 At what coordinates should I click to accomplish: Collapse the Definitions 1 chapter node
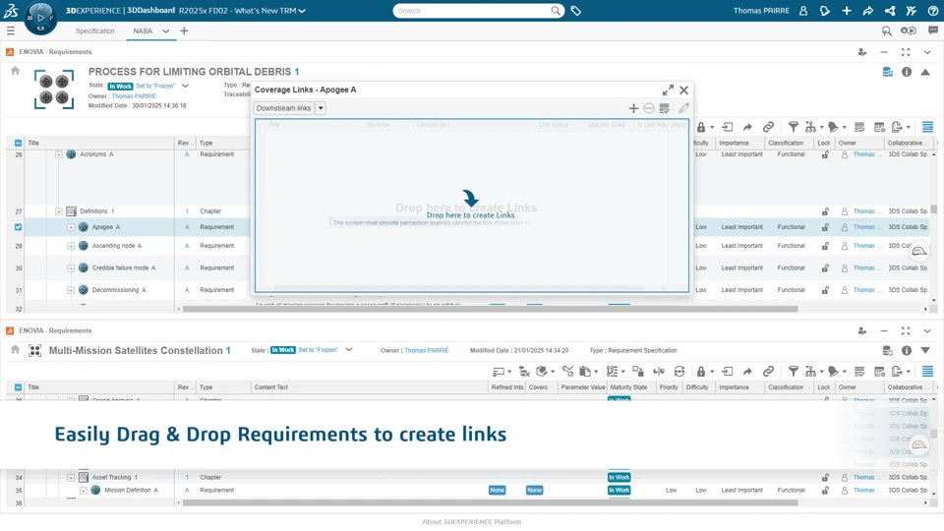point(58,211)
